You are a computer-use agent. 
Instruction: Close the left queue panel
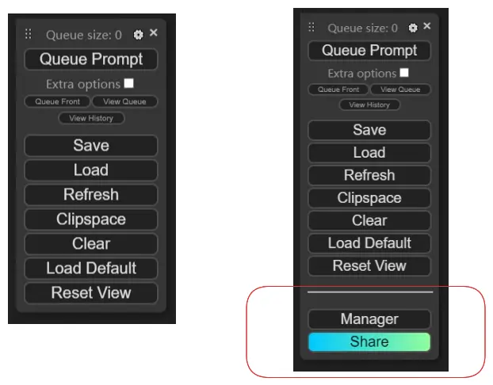(154, 32)
